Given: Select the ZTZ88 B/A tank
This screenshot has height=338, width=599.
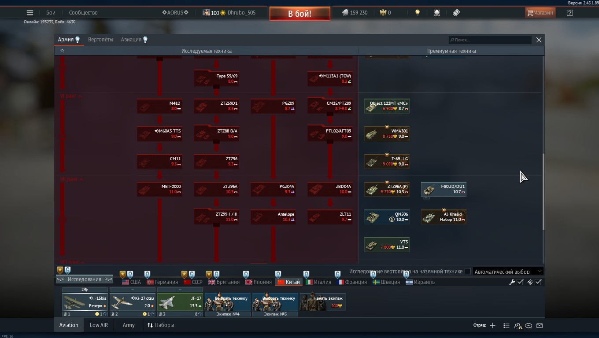Looking at the screenshot, I should [x=216, y=134].
